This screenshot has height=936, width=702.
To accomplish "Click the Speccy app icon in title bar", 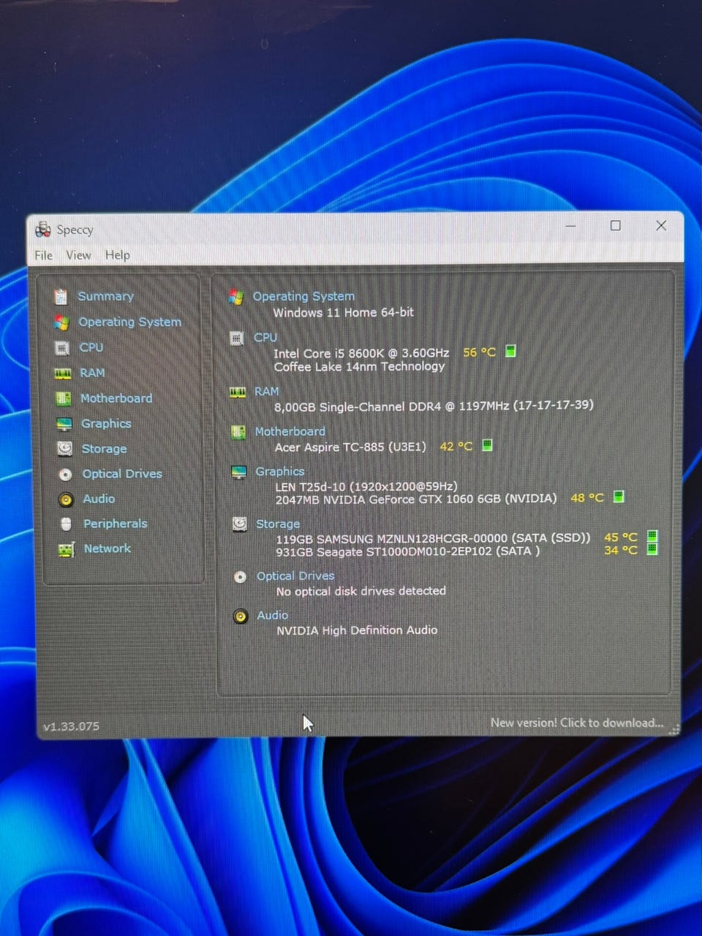I will [43, 229].
